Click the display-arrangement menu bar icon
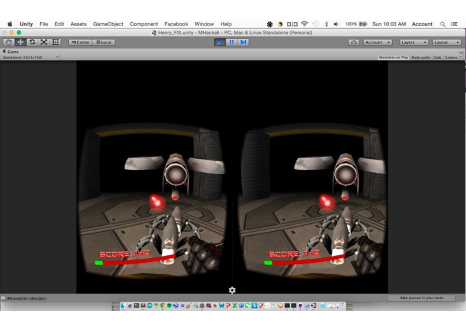466x331 pixels. [292, 24]
